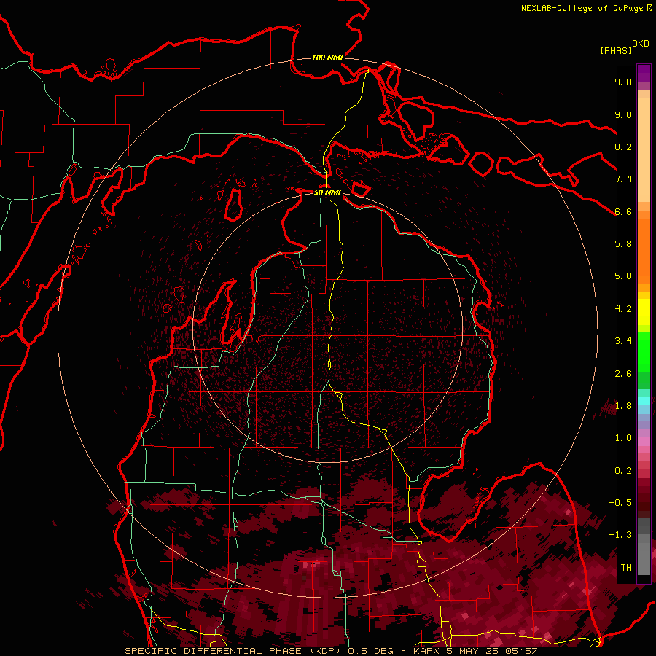Click the SPECIFIC DIFFERENTIAL PHASE (KDP) caption
The width and height of the screenshot is (656, 656).
[x=234, y=651]
